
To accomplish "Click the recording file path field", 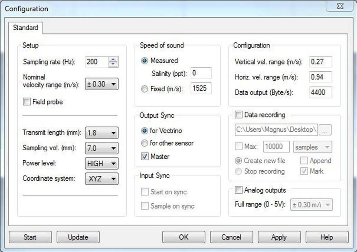I will coord(276,130).
